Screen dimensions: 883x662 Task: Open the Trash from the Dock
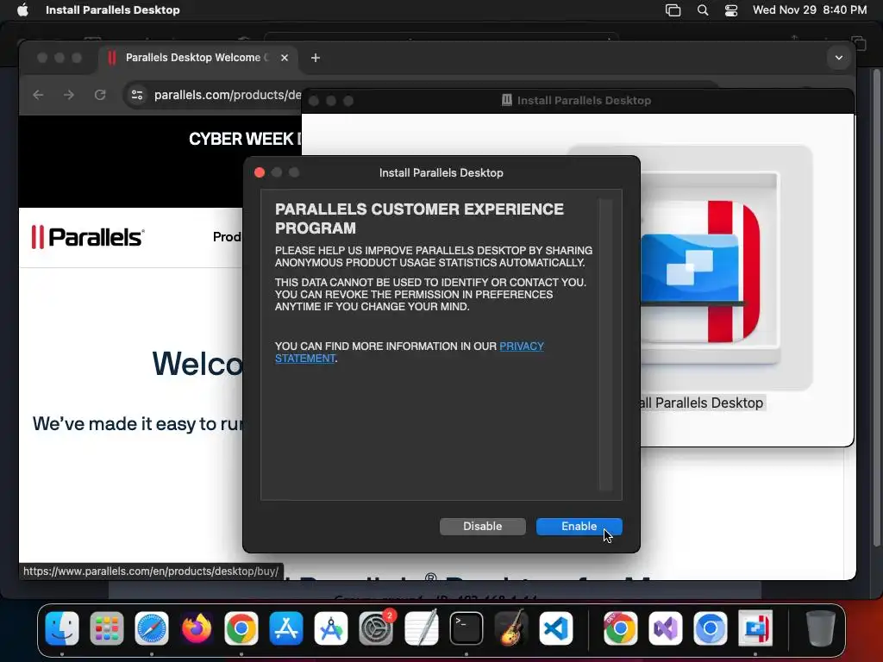[x=820, y=628]
